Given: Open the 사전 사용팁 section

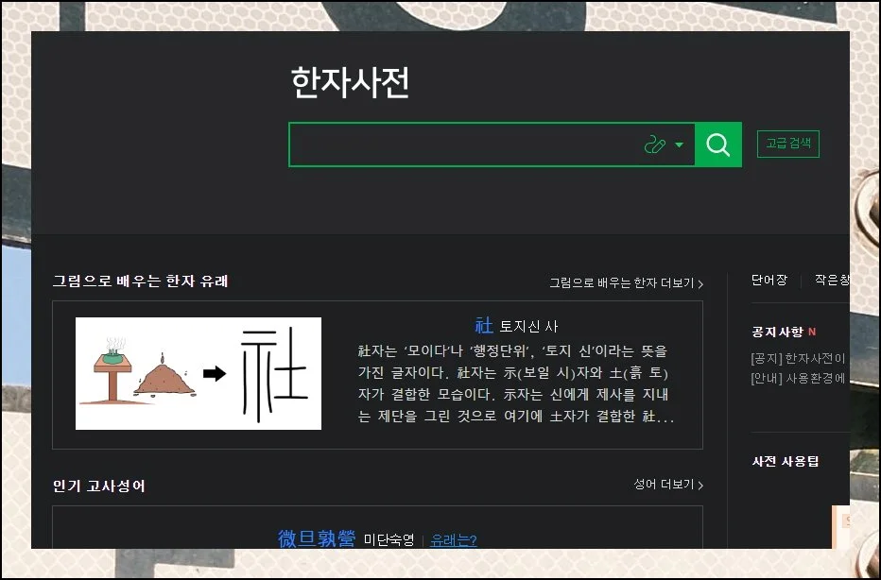Looking at the screenshot, I should tap(786, 461).
